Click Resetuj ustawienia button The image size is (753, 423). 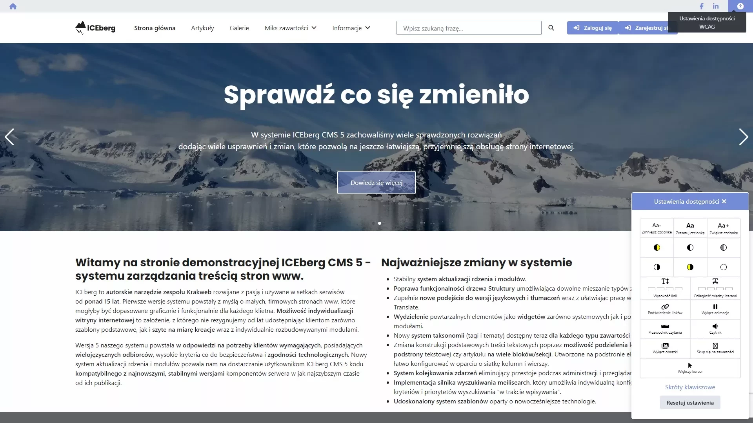(x=690, y=403)
